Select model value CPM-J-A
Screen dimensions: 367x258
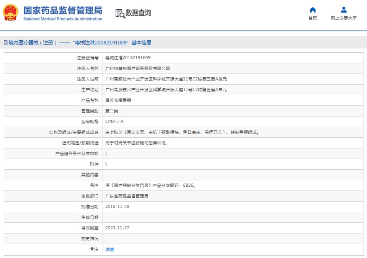pos(114,122)
